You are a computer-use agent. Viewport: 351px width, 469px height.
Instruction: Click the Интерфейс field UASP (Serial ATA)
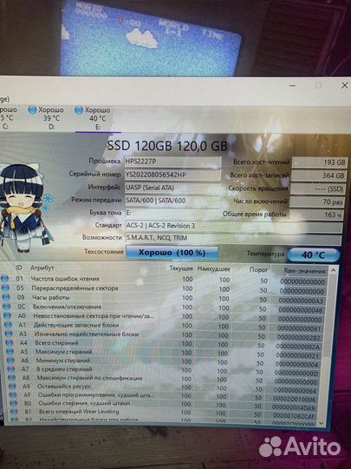click(x=172, y=188)
